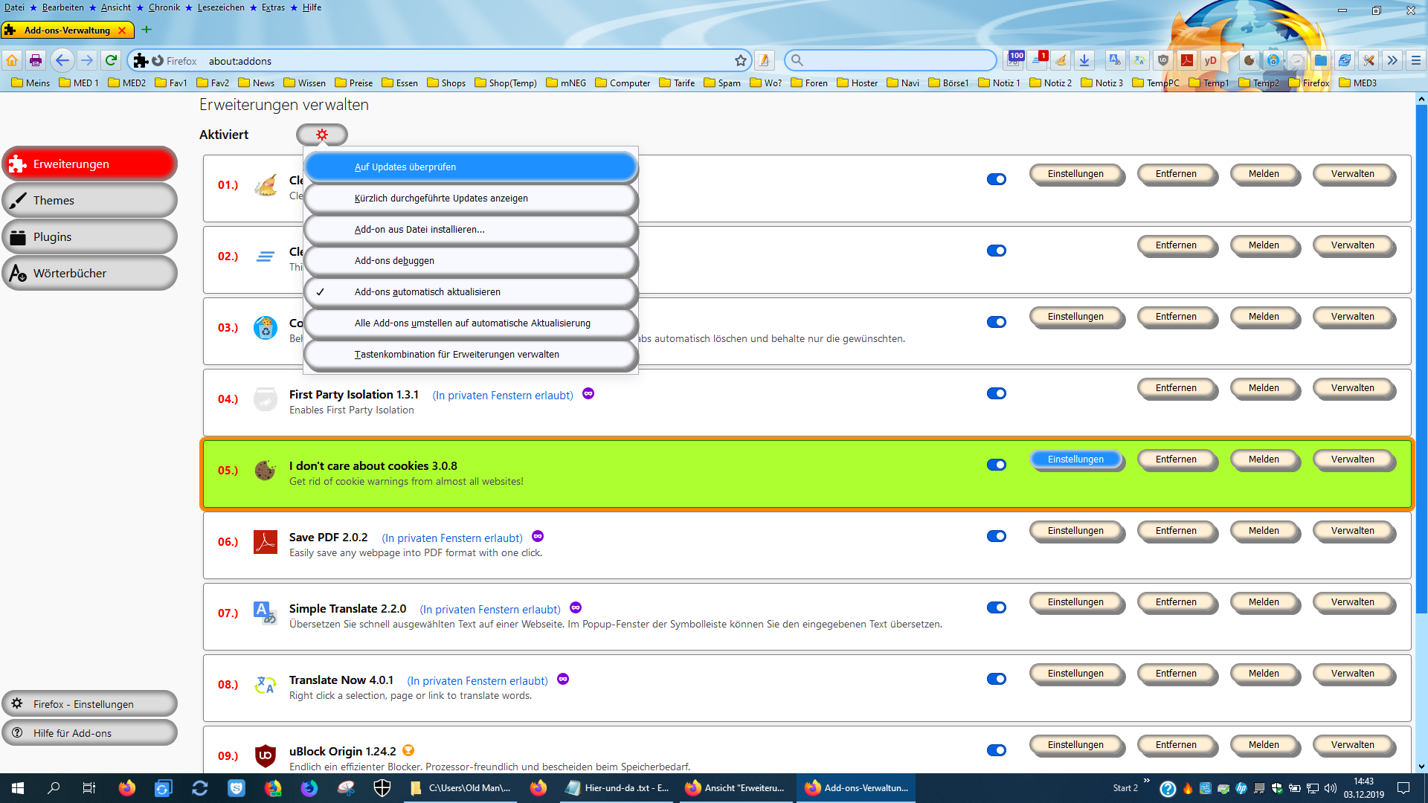The height and width of the screenshot is (803, 1428).
Task: Click the print icon in navigation bar
Action: tap(36, 60)
